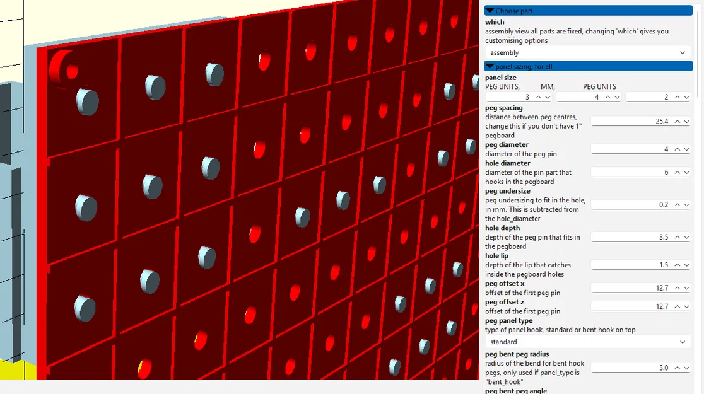This screenshot has height=394, width=704.
Task: Increase hole depth value 3.5
Action: (677, 237)
